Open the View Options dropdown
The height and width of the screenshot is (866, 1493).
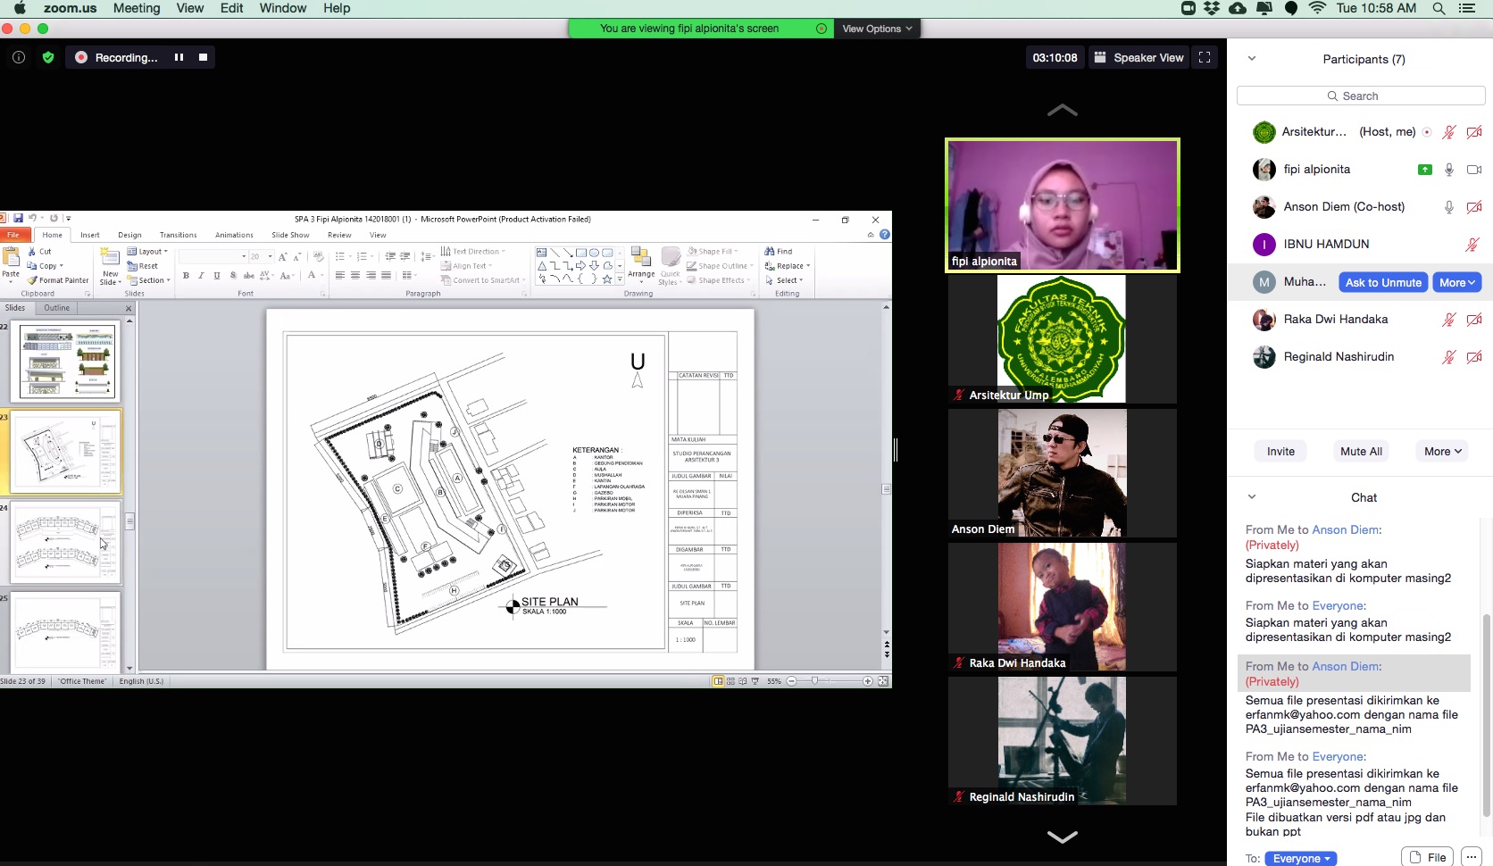pyautogui.click(x=877, y=29)
